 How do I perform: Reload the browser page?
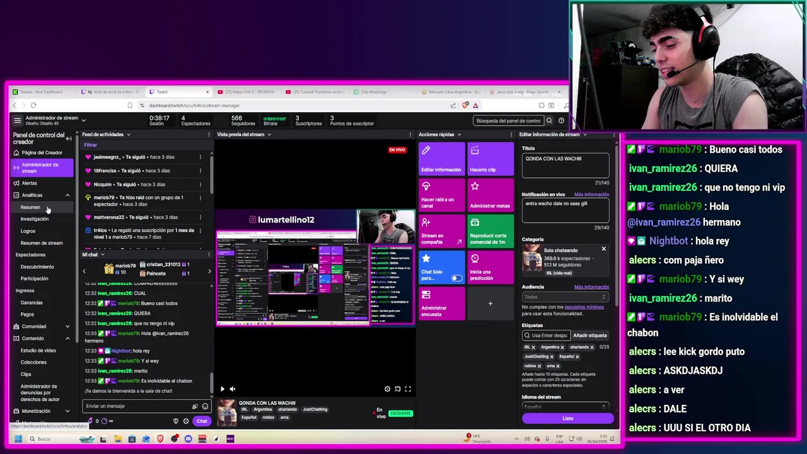click(x=33, y=105)
